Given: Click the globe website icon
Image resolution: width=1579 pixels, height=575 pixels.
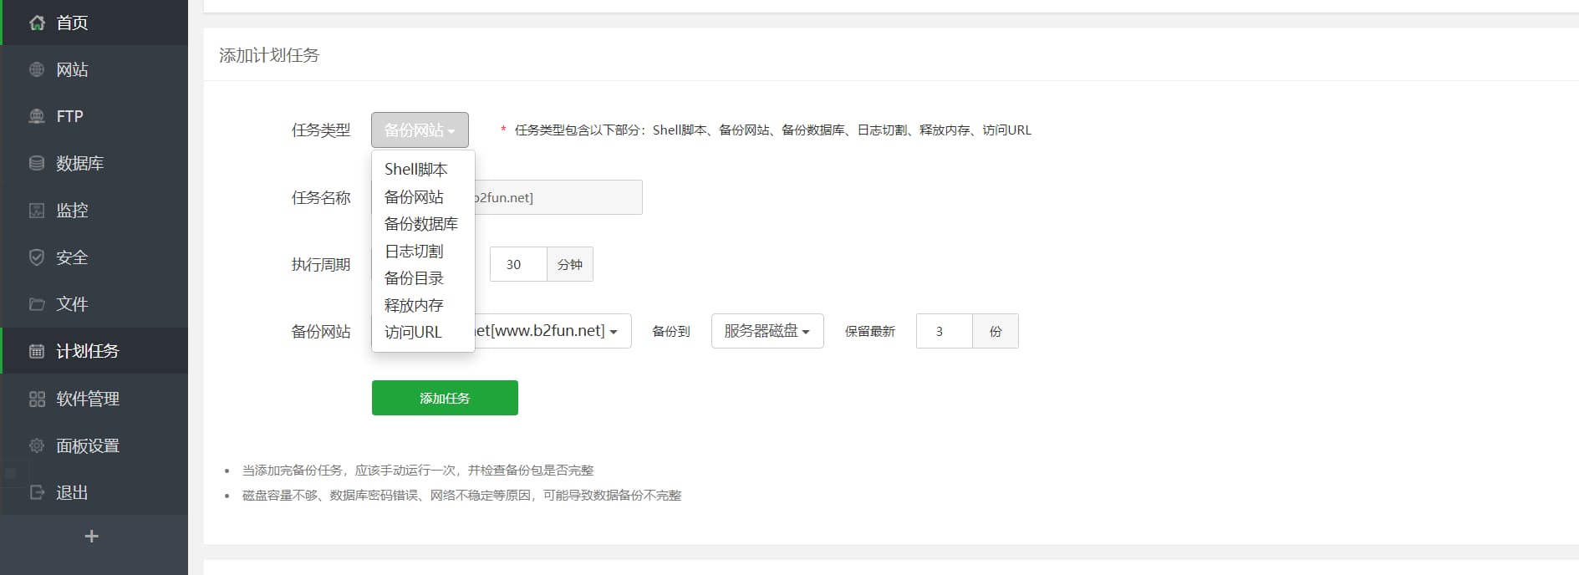Looking at the screenshot, I should (37, 69).
